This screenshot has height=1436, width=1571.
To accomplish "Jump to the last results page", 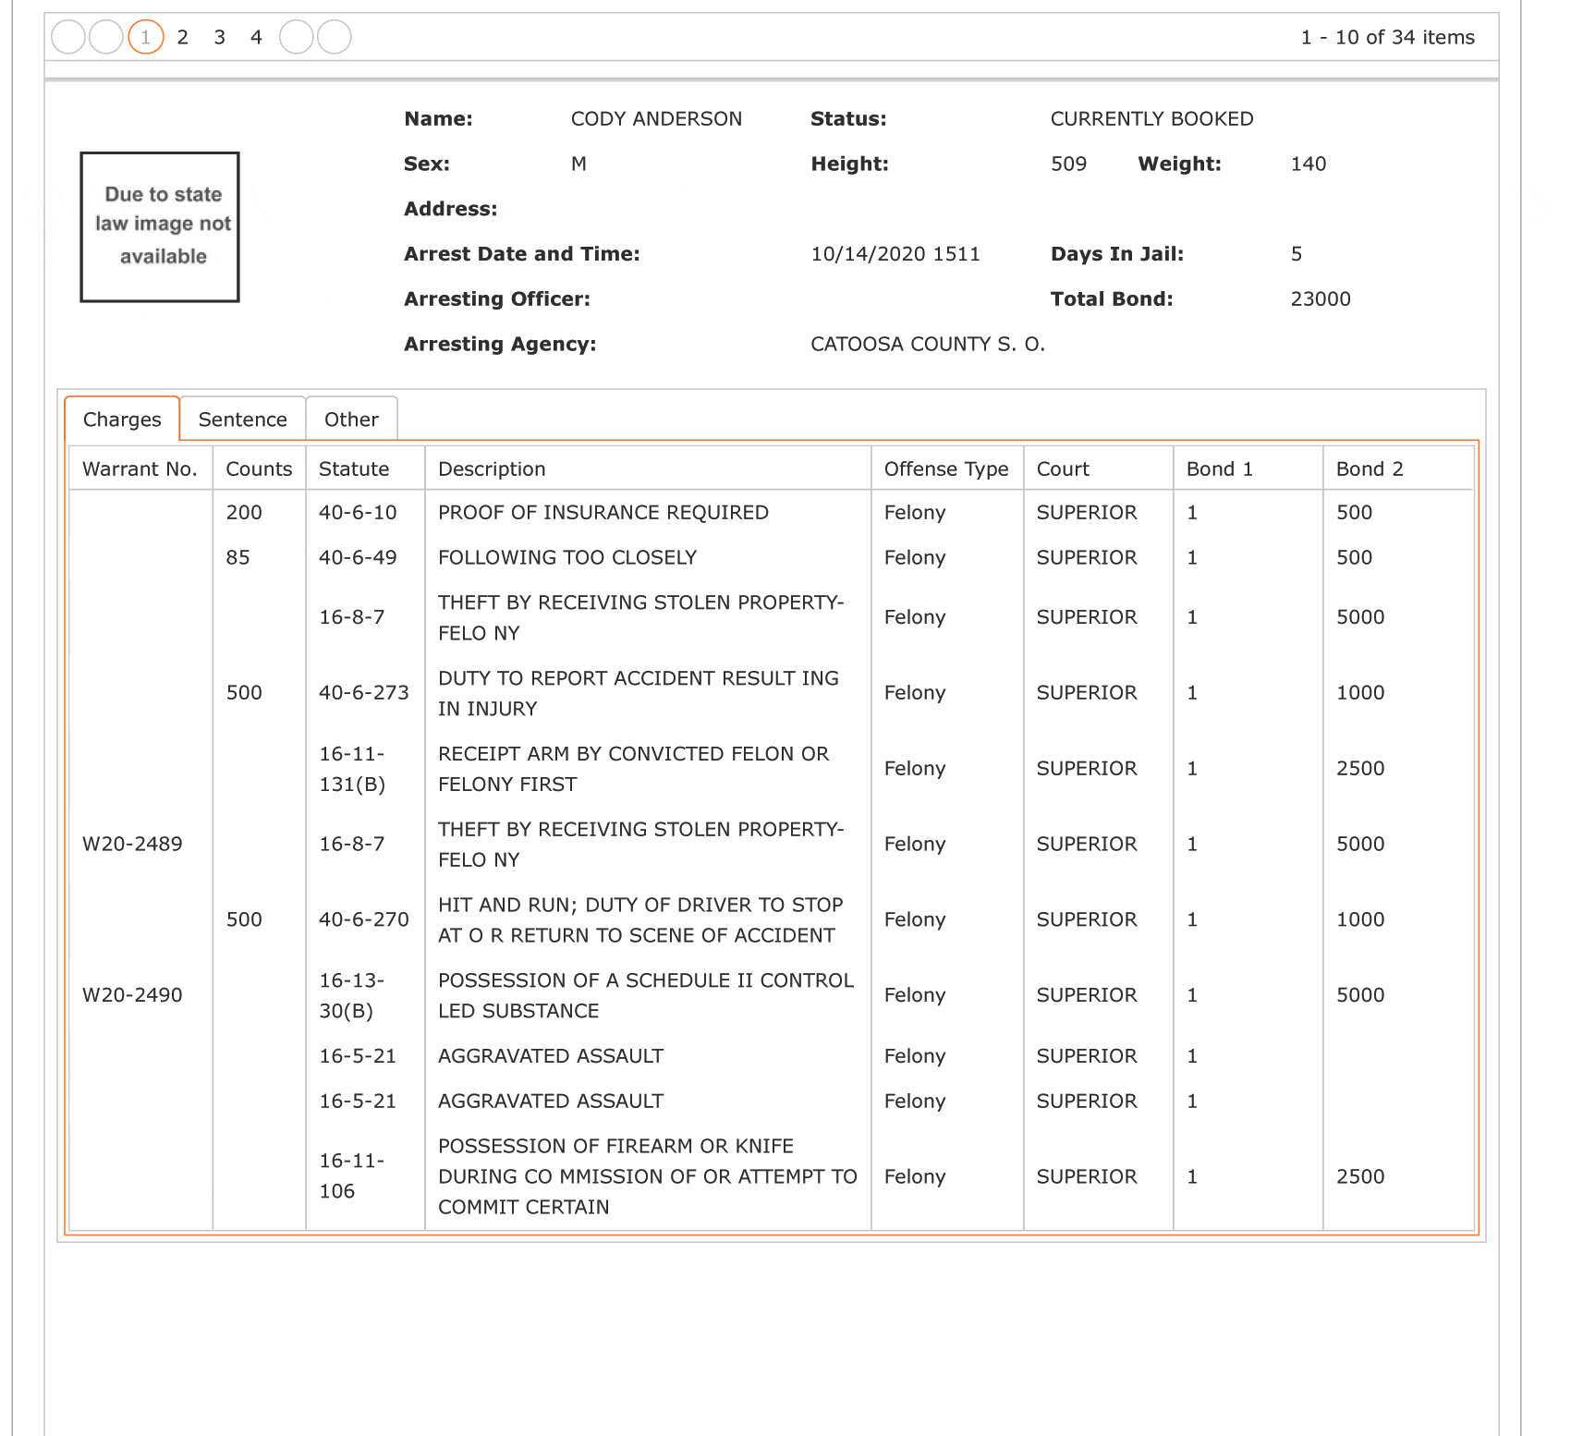I will [x=335, y=37].
